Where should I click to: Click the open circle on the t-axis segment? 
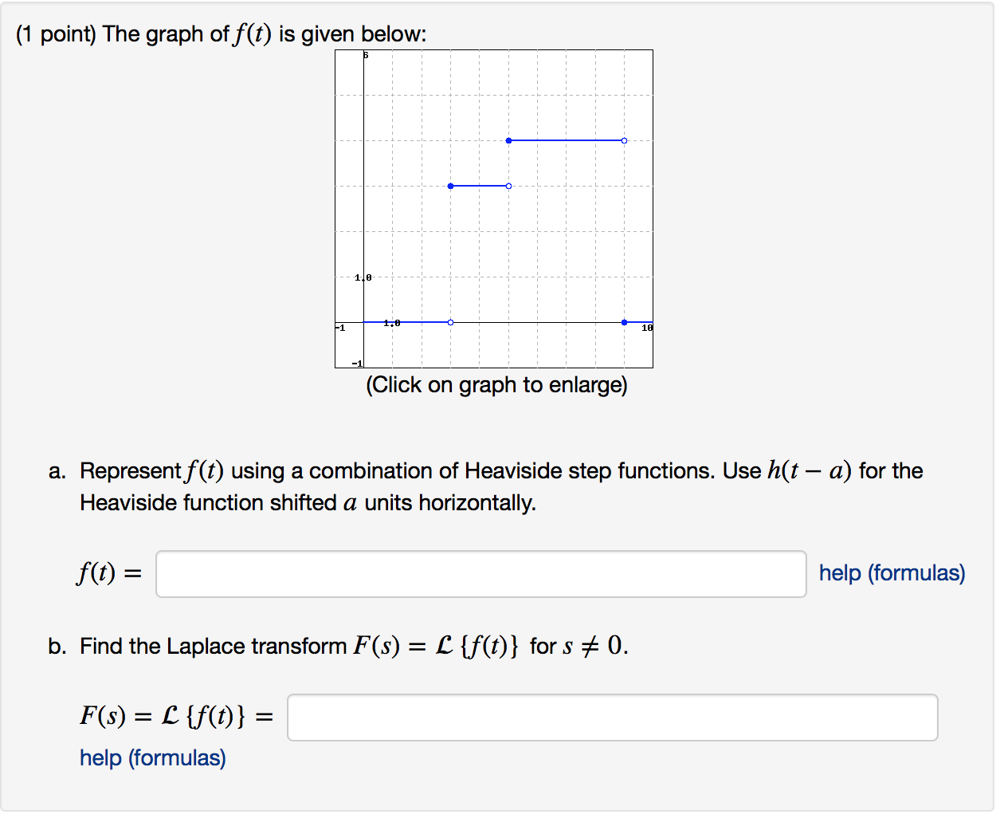(x=450, y=322)
